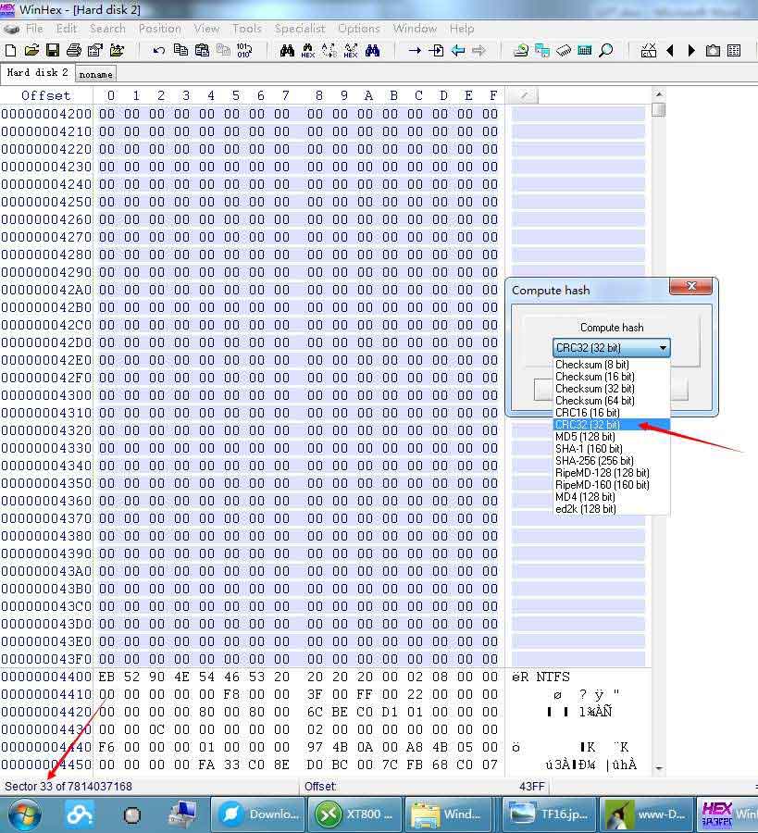This screenshot has width=758, height=833.
Task: Click the grid icon at the toolbar's end
Action: [734, 51]
